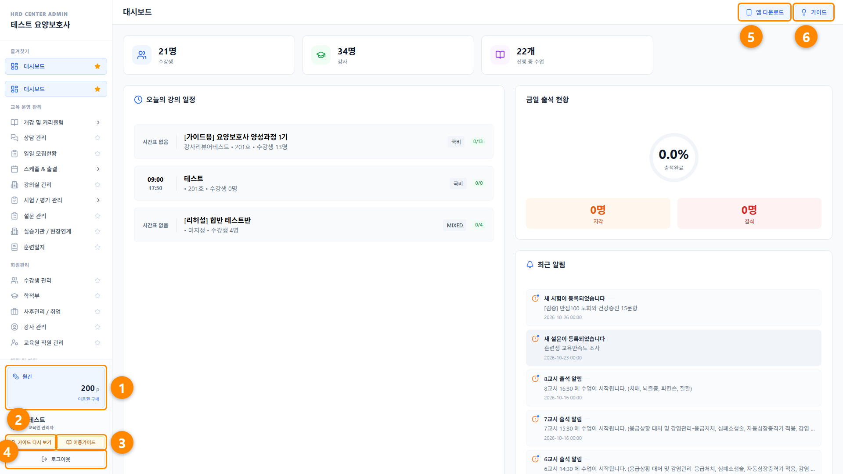843x474 pixels.
Task: Click the alert icon on 7교시 출석 알림
Action: tap(535, 419)
